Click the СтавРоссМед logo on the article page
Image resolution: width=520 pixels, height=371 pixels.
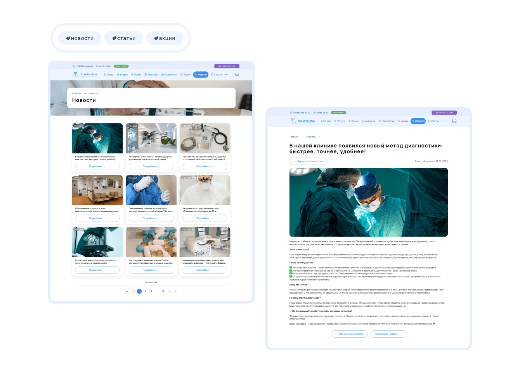[x=302, y=121]
